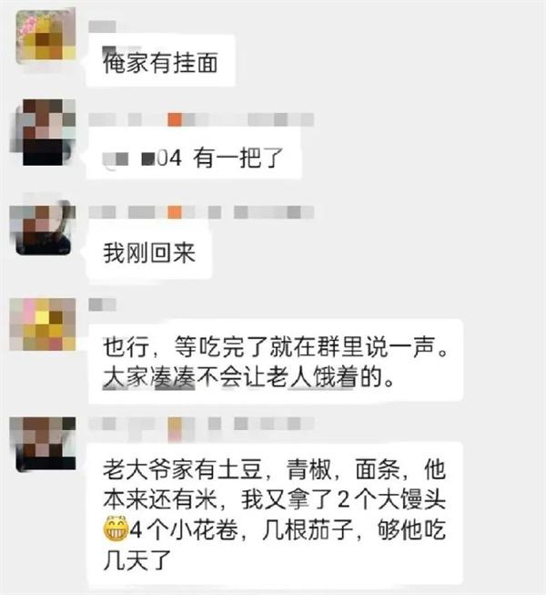546x595 pixels.
Task: Tap message starting with 也行，等吃完了
Action: point(276,361)
